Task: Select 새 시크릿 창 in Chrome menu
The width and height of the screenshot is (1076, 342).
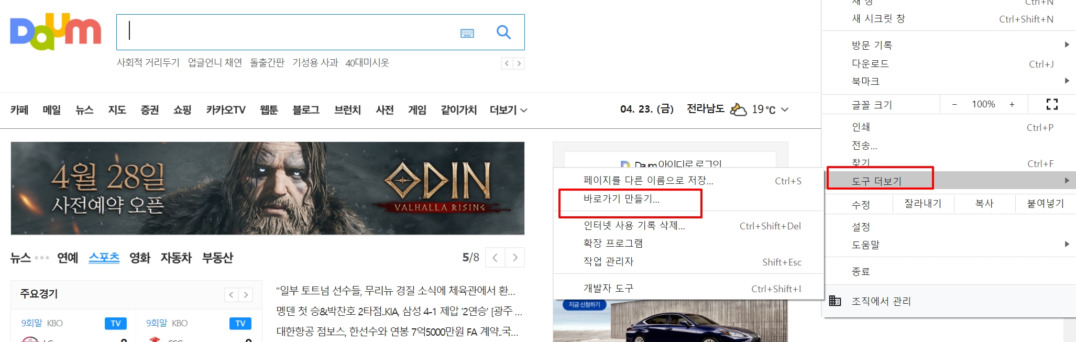Action: pos(949,19)
